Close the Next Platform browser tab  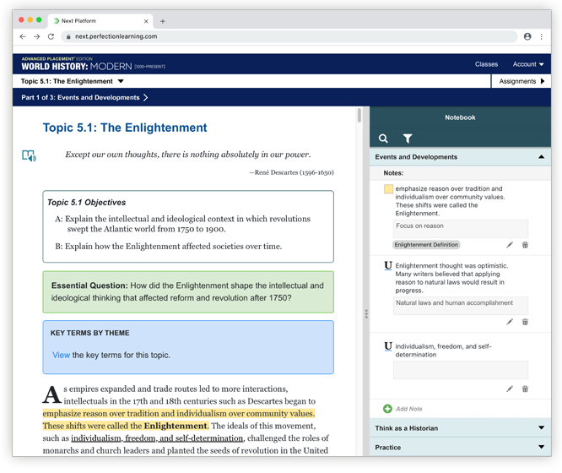[x=146, y=21]
